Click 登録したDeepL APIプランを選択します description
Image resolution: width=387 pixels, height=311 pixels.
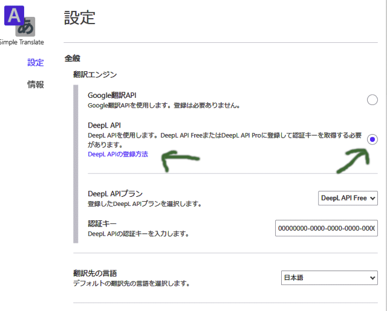click(145, 204)
